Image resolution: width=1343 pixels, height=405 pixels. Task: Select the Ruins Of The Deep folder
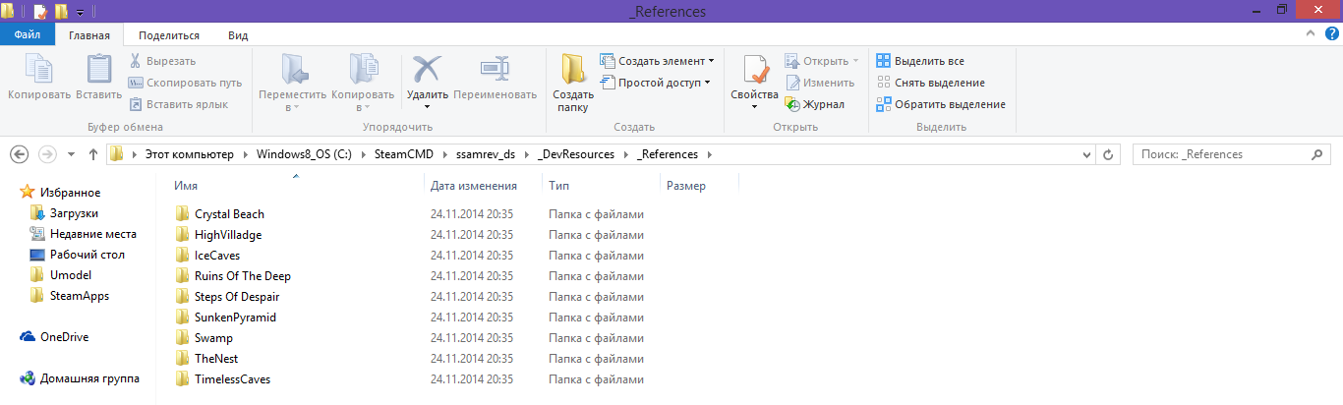tap(242, 276)
